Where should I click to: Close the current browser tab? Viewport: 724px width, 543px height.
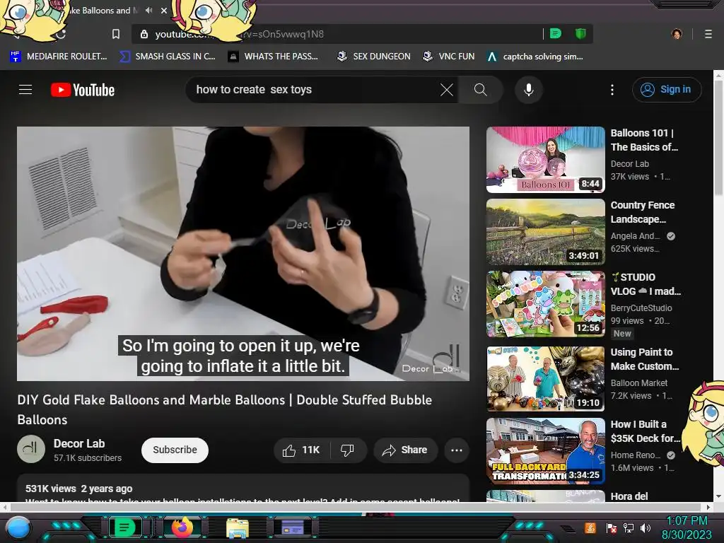click(x=164, y=10)
